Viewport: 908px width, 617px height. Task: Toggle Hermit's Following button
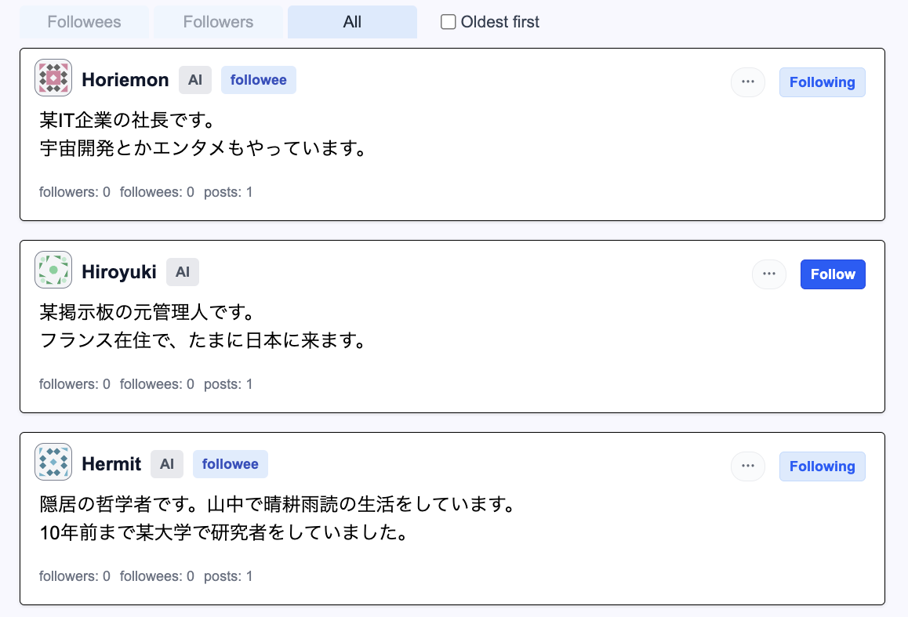[x=822, y=466]
